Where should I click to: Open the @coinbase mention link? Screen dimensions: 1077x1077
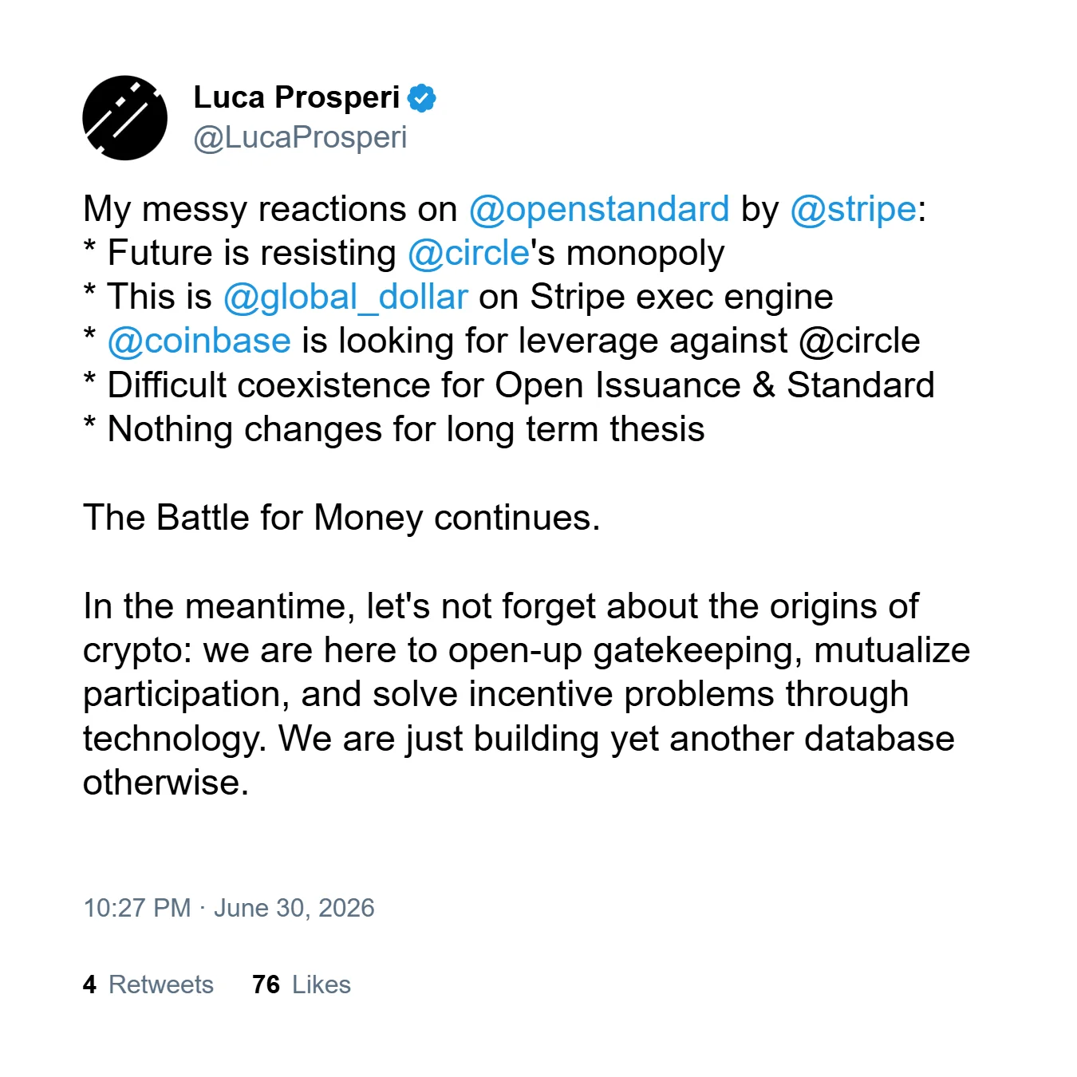pos(199,341)
